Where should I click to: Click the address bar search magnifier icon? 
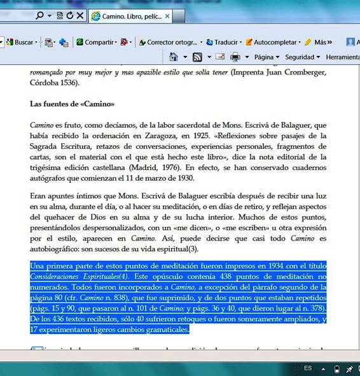39,15
